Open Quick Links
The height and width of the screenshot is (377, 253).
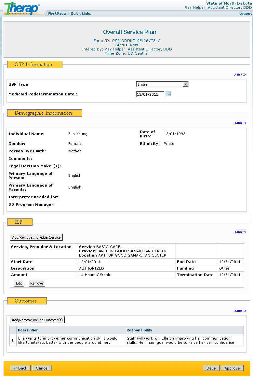point(81,13)
